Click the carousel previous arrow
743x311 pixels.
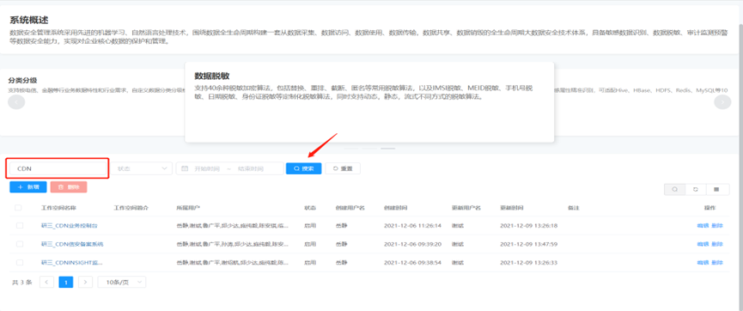pos(16,102)
